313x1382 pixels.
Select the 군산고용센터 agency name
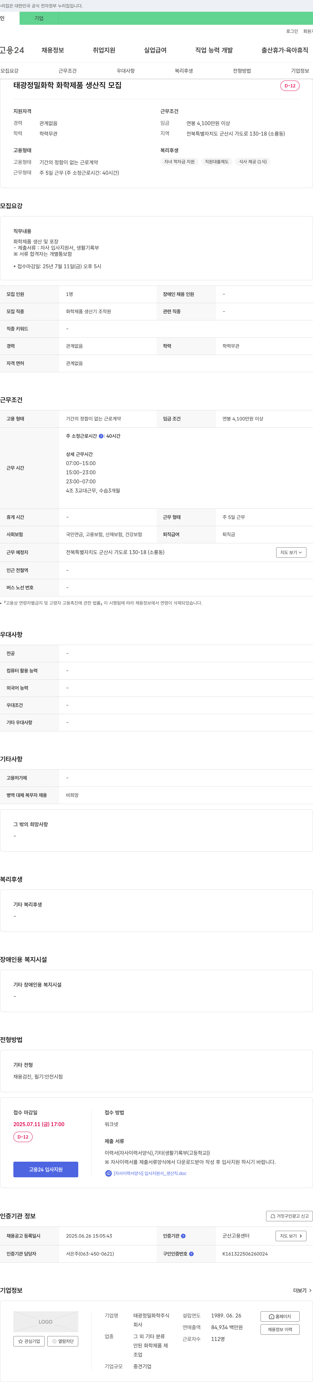coord(236,1236)
